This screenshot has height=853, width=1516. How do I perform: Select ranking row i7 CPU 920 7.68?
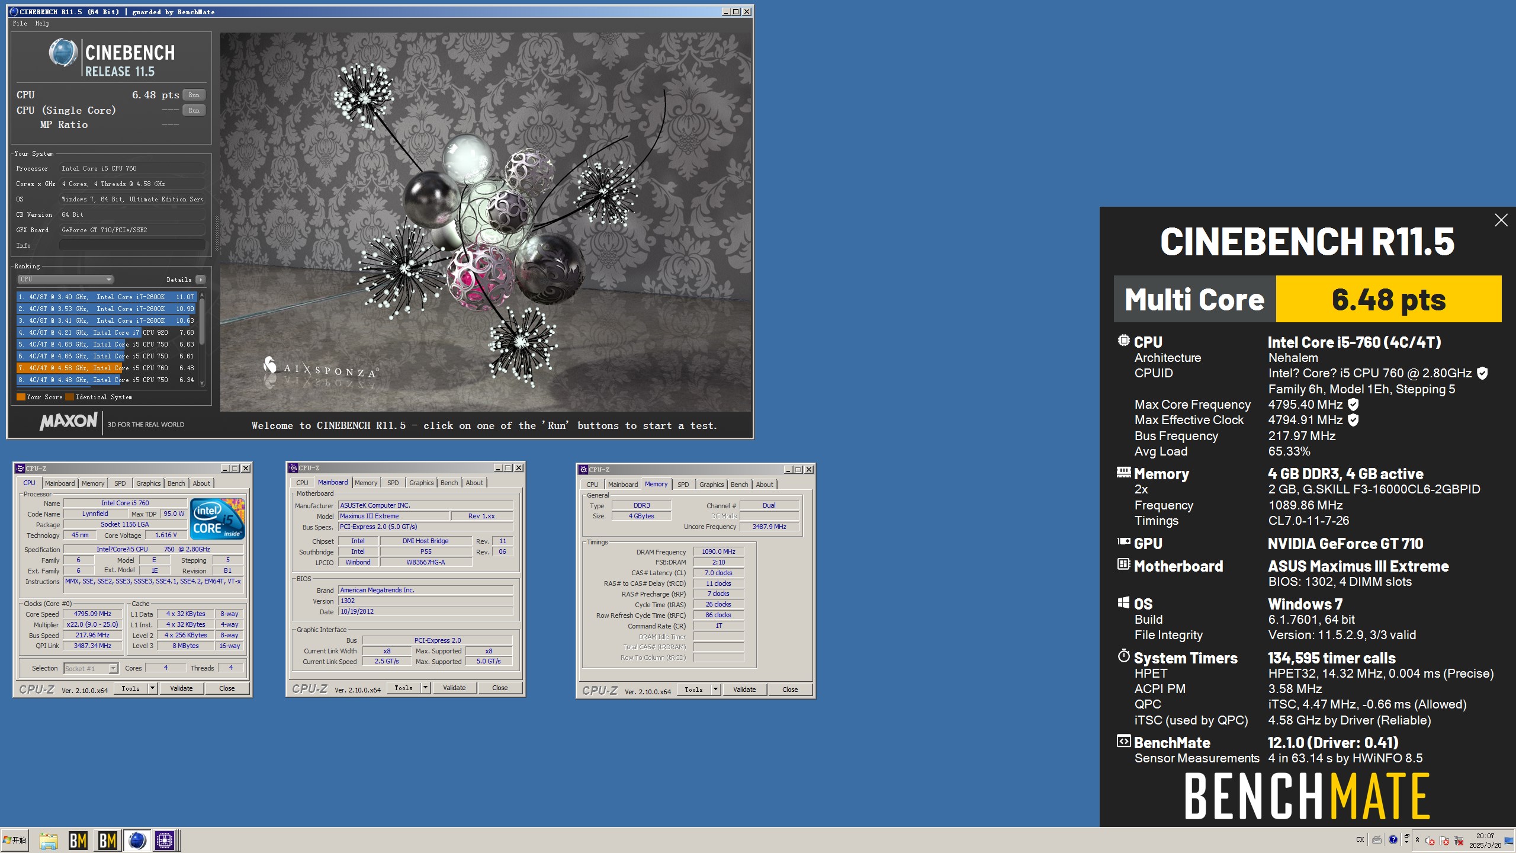click(x=107, y=332)
